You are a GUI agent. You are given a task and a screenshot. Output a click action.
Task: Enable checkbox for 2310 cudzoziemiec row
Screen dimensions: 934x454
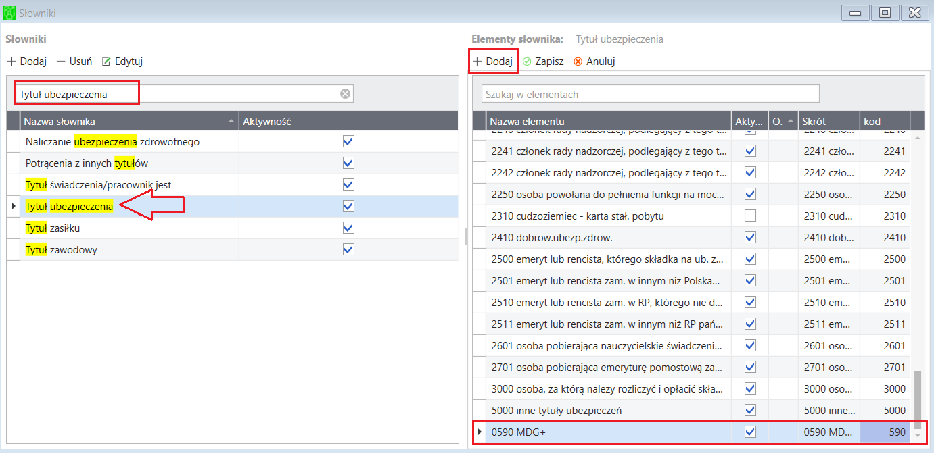pos(750,216)
